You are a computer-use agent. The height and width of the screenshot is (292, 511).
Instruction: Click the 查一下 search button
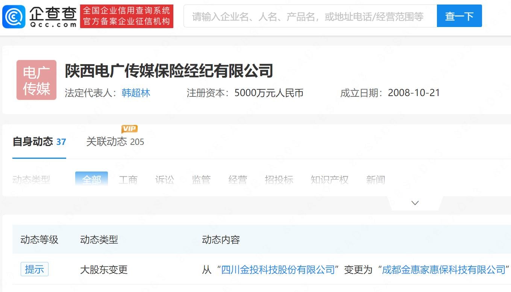tap(459, 16)
